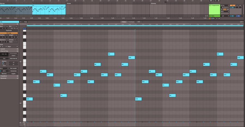245x127 pixels.
Task: Open the All Ins input dropdown
Action: (225, 5)
